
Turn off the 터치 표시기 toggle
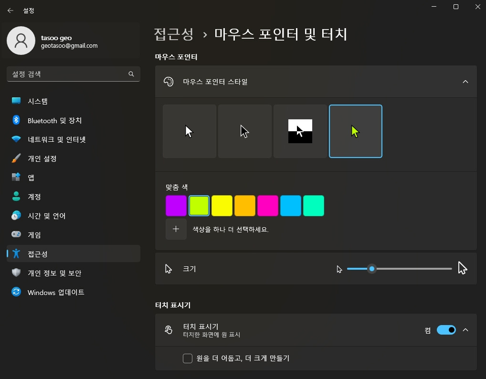[446, 330]
